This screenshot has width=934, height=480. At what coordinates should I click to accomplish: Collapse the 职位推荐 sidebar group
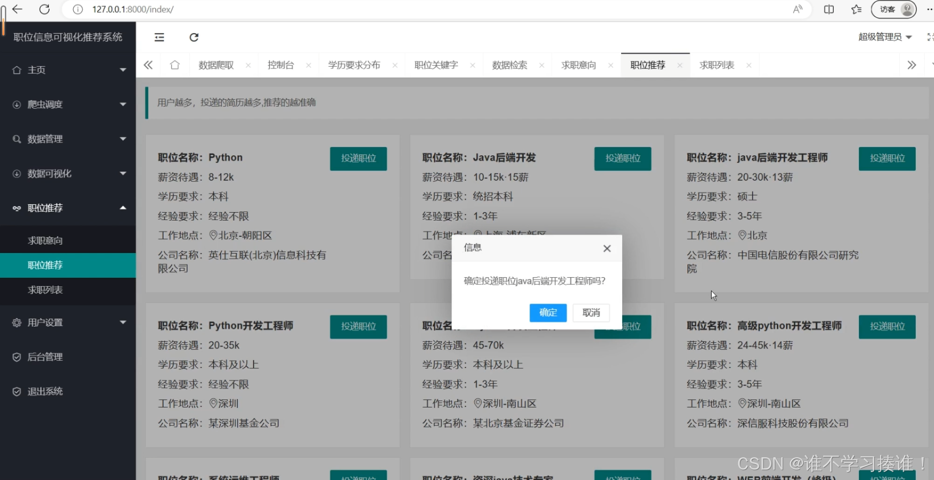tap(68, 208)
